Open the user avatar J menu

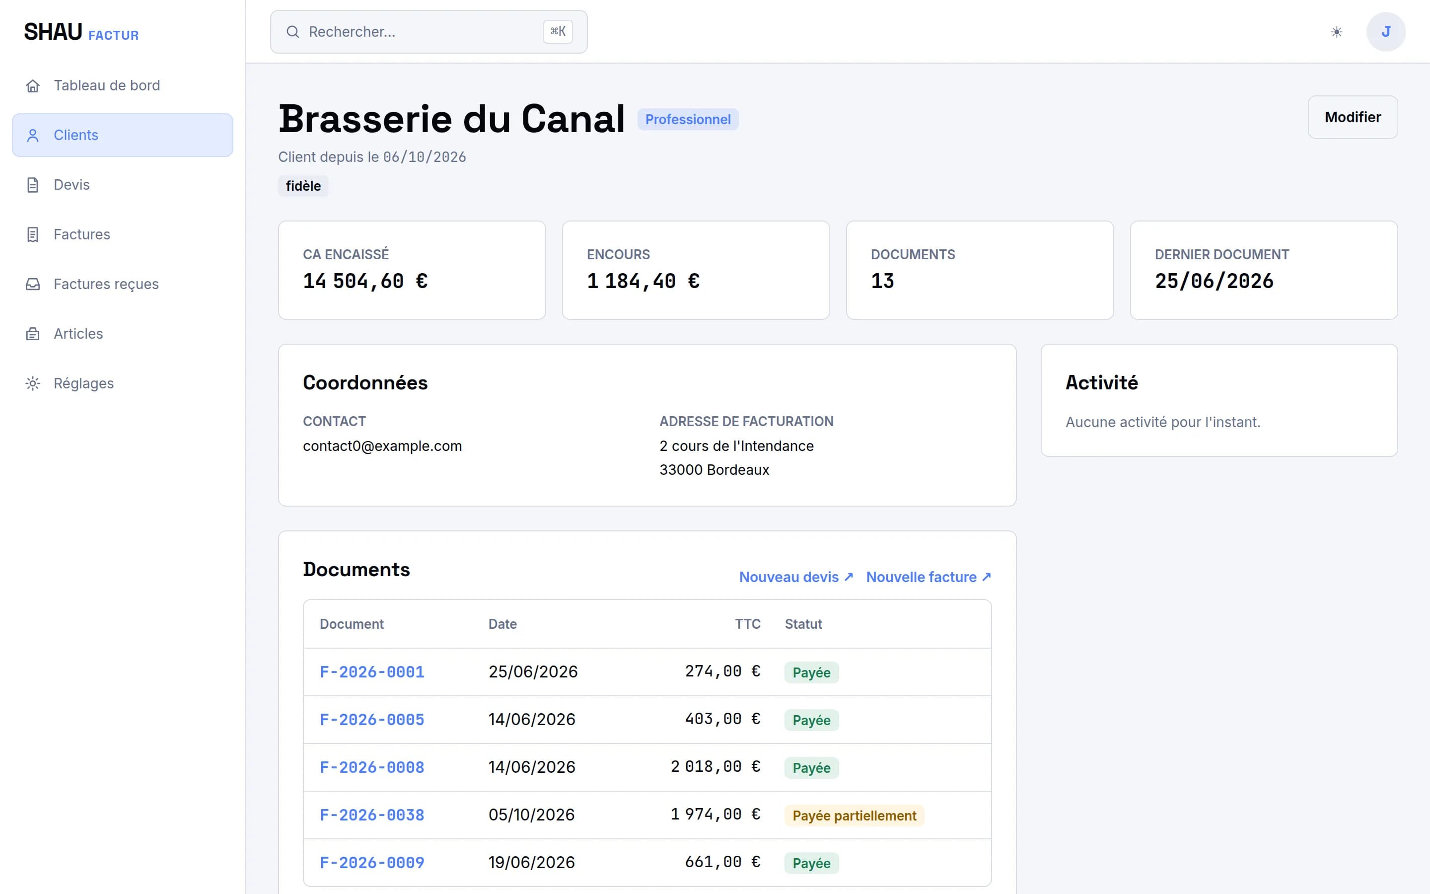(x=1386, y=32)
